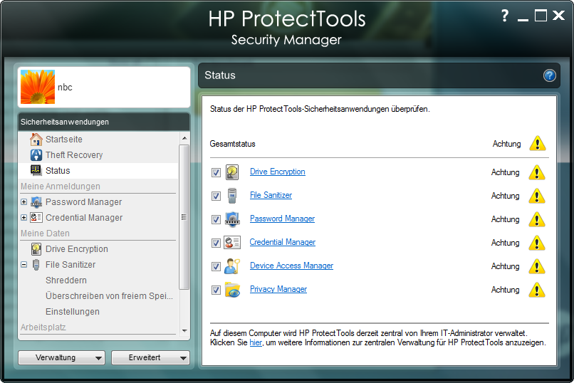Click the Status monitor icon in sidebar
The width and height of the screenshot is (574, 383).
coord(36,170)
